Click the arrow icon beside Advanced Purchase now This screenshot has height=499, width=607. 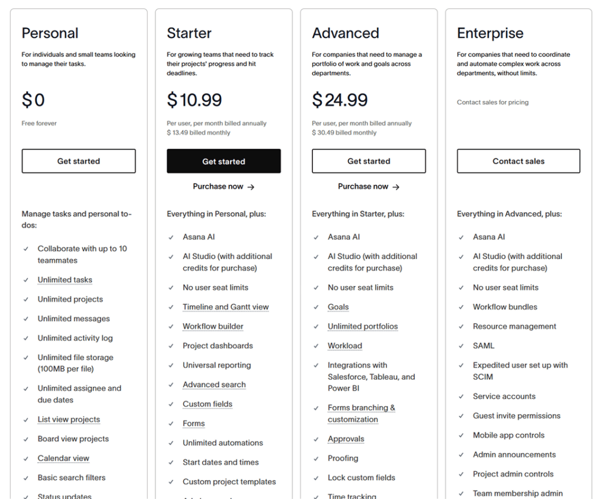[396, 187]
